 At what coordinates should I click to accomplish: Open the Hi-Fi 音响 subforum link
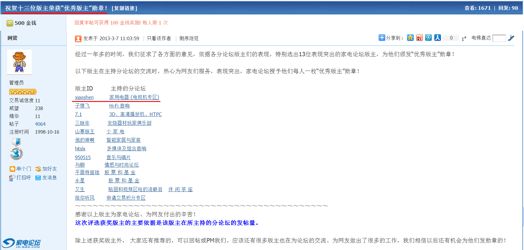pos(119,106)
